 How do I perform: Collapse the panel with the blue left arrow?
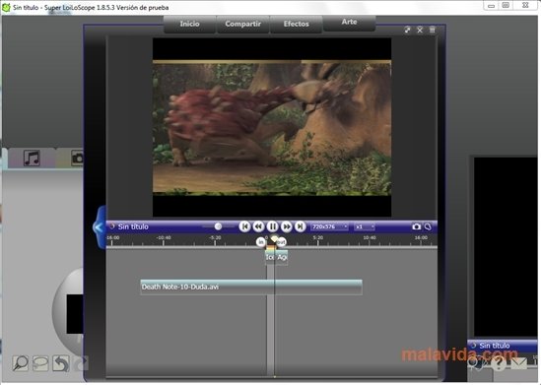[99, 227]
